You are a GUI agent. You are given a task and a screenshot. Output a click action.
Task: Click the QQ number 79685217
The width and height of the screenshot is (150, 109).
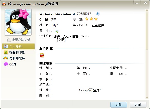[84, 14]
